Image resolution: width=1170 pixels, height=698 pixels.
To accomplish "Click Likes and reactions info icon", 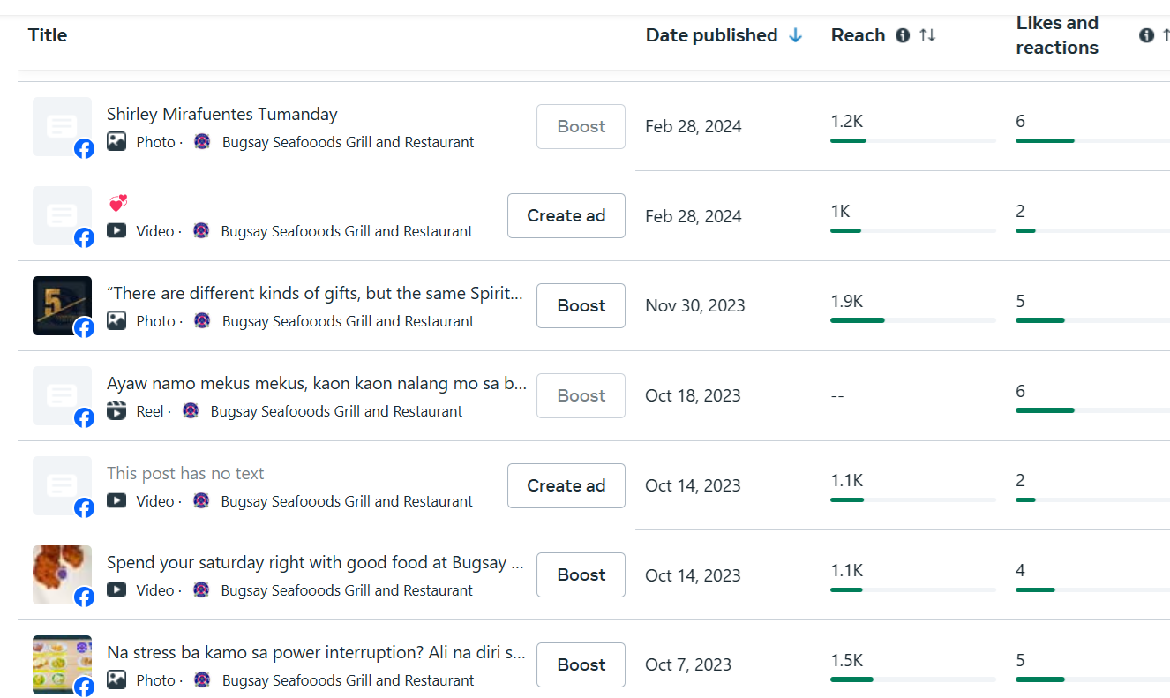I will click(1146, 35).
